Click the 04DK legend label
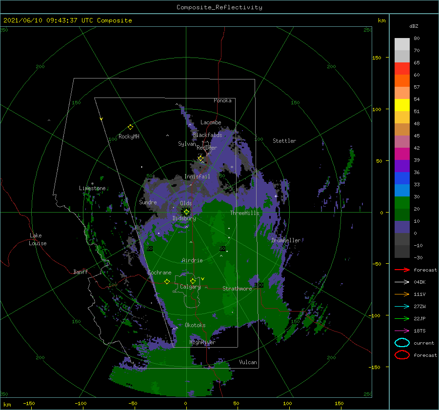The height and width of the screenshot is (410, 439). tap(419, 282)
